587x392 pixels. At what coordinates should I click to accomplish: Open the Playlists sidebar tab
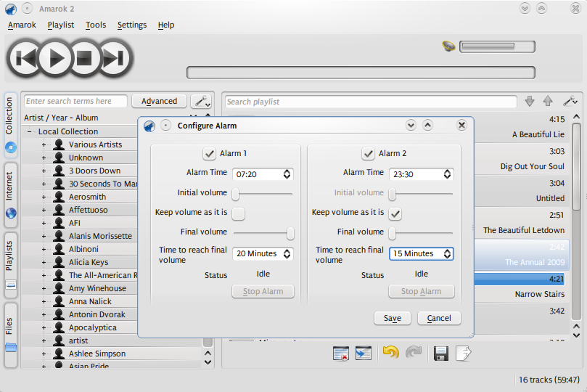coord(10,265)
